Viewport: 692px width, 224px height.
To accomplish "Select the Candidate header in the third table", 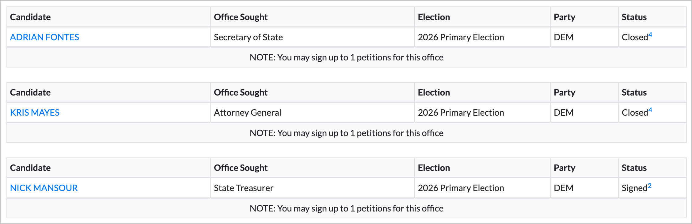I will coord(30,168).
